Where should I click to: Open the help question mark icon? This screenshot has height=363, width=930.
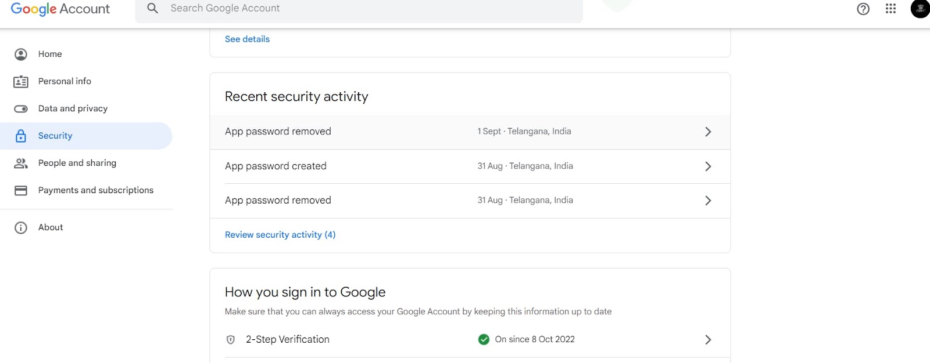[863, 9]
